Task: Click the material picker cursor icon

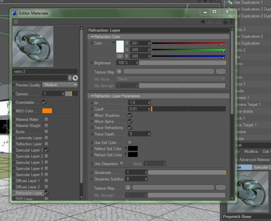Action: [75, 78]
